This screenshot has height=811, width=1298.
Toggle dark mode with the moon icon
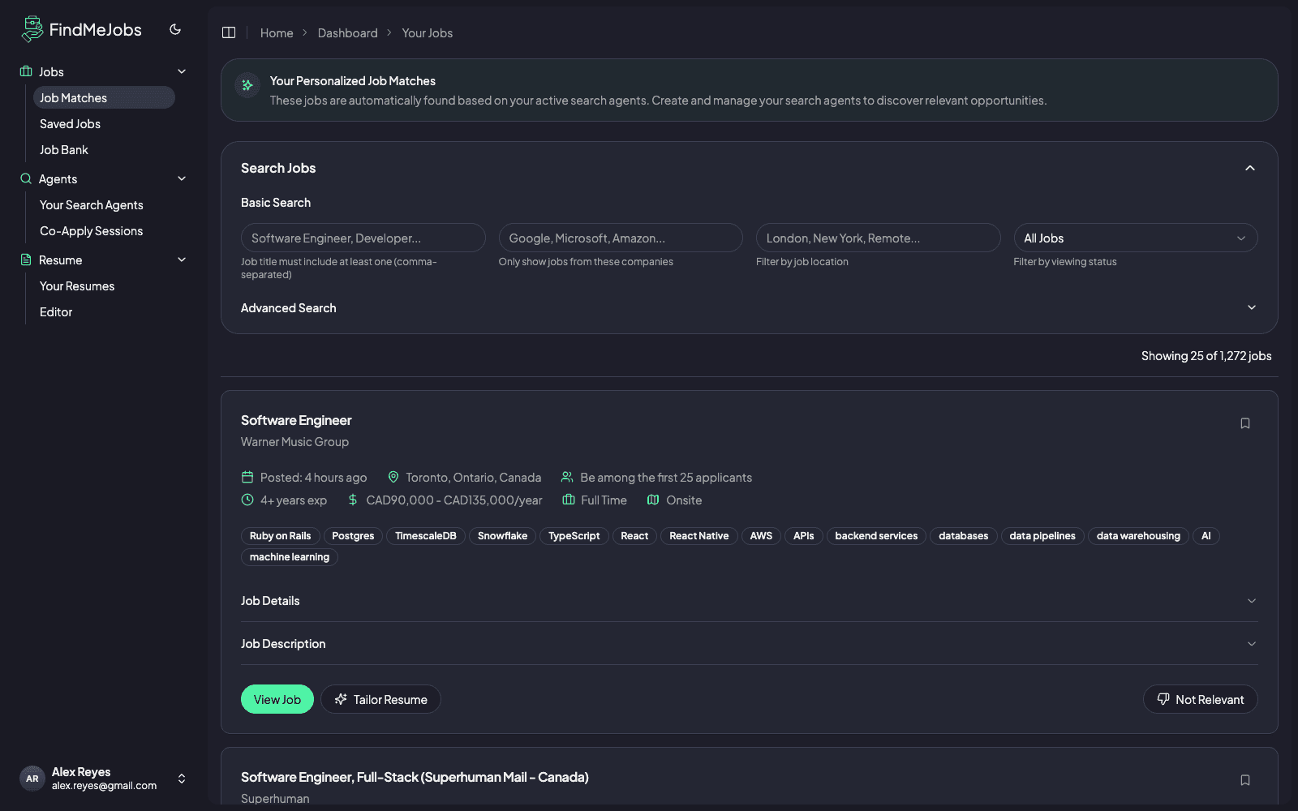175,29
